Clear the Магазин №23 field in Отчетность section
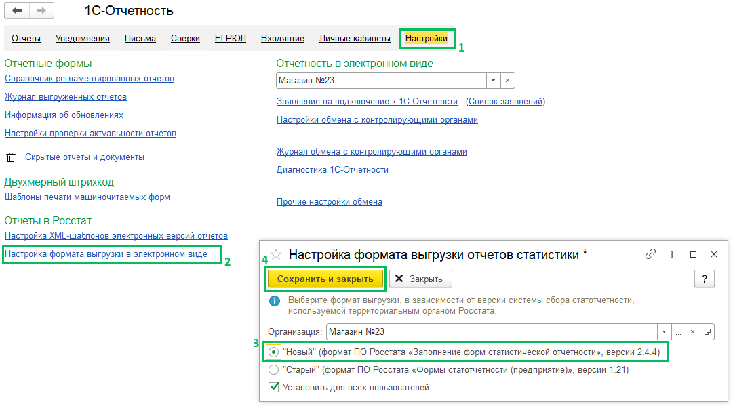733x406 pixels. 507,81
